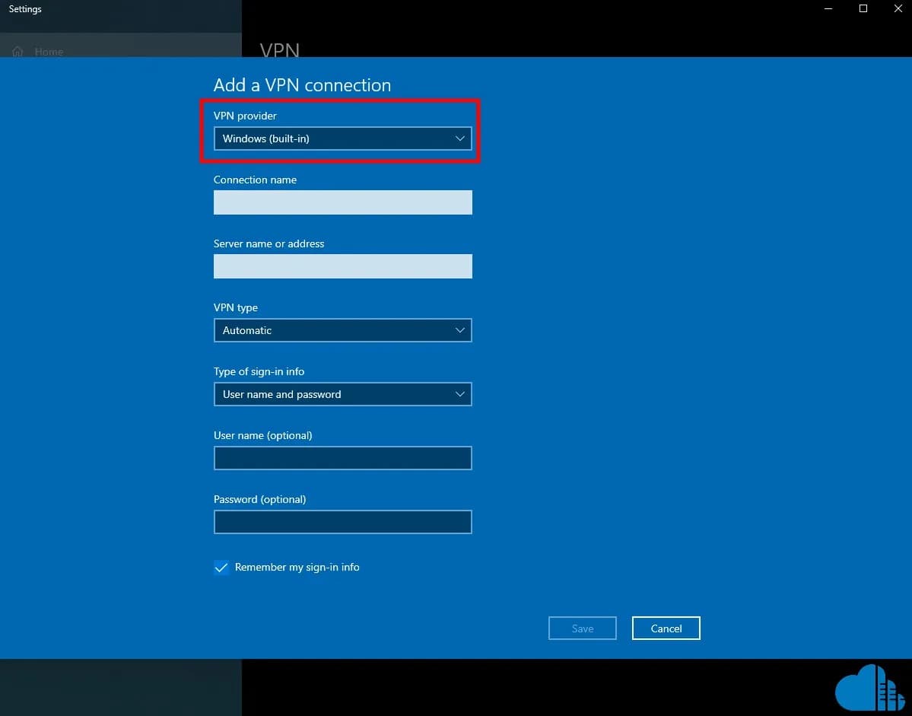Viewport: 912px width, 716px height.
Task: Uncheck Remember my sign-in info checkbox
Action: coord(221,567)
